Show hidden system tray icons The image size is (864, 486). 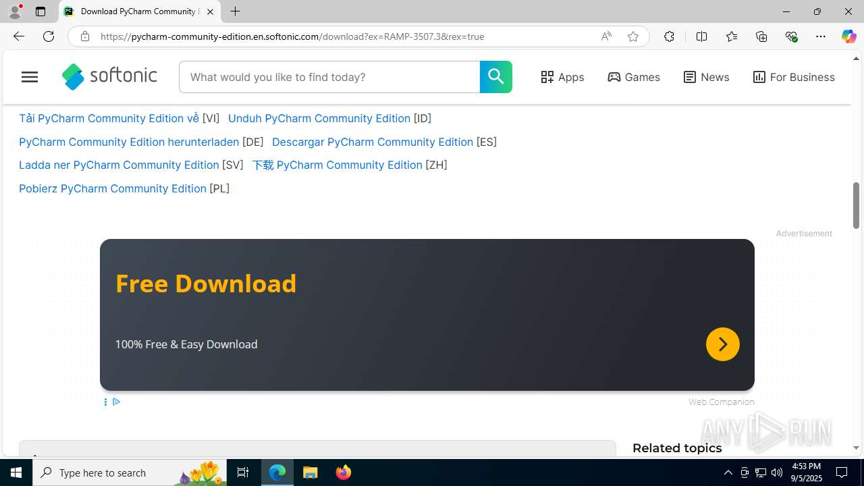[728, 473]
